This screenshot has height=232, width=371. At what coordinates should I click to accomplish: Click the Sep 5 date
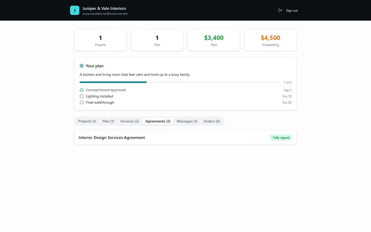tap(288, 90)
